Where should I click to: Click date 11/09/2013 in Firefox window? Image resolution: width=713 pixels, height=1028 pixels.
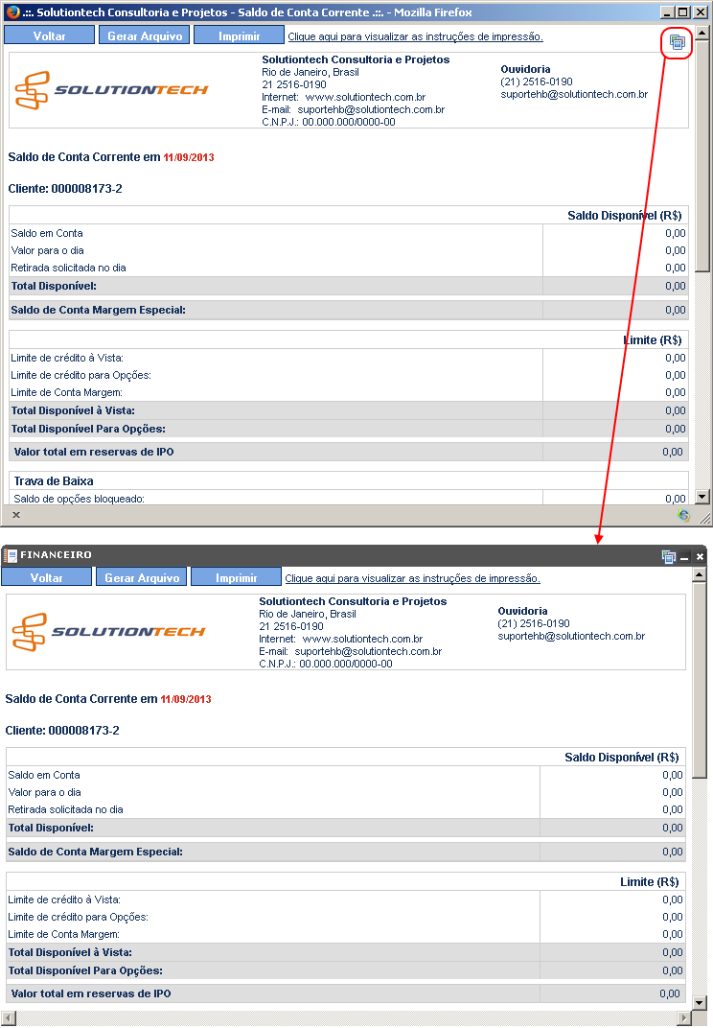189,157
